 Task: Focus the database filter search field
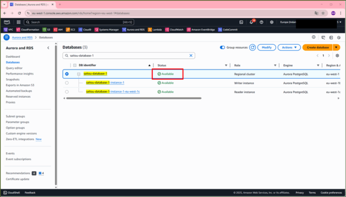click(129, 56)
